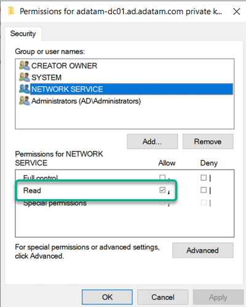This screenshot has width=246, height=307.
Task: Click the Deny column header
Action: click(208, 163)
